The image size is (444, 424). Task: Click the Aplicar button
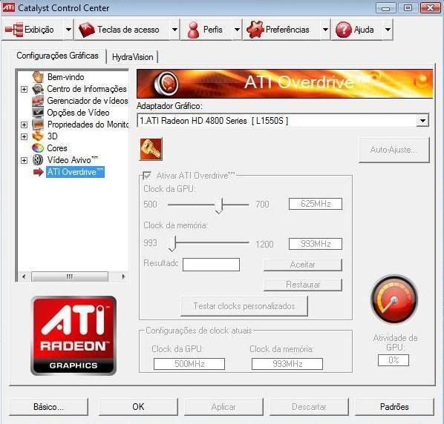coord(223,407)
